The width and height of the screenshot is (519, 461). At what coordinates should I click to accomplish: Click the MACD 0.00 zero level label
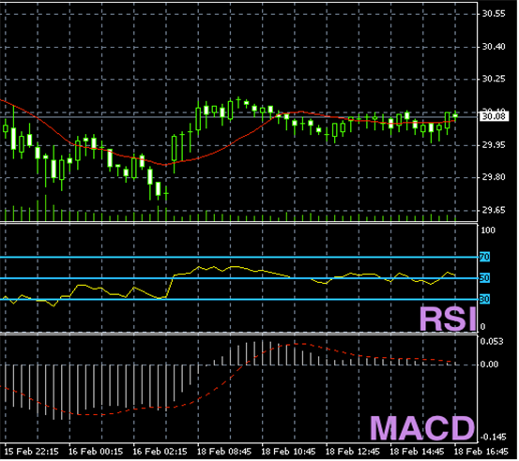click(x=490, y=364)
